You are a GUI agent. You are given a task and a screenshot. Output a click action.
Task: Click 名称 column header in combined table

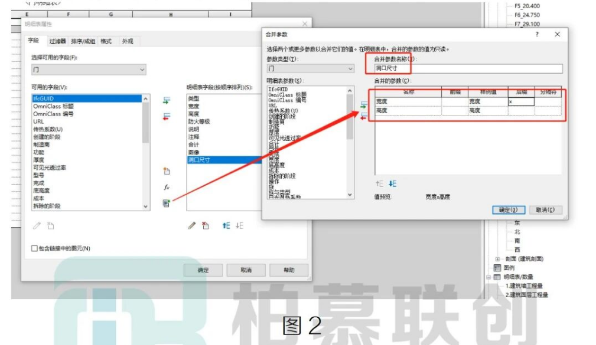click(408, 92)
